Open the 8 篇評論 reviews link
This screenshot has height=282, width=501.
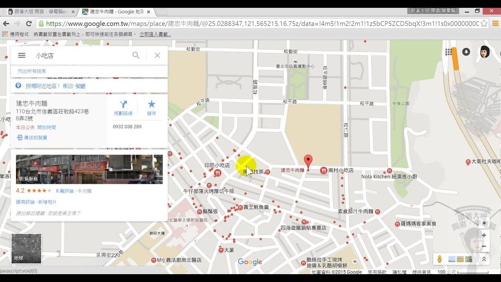click(65, 191)
